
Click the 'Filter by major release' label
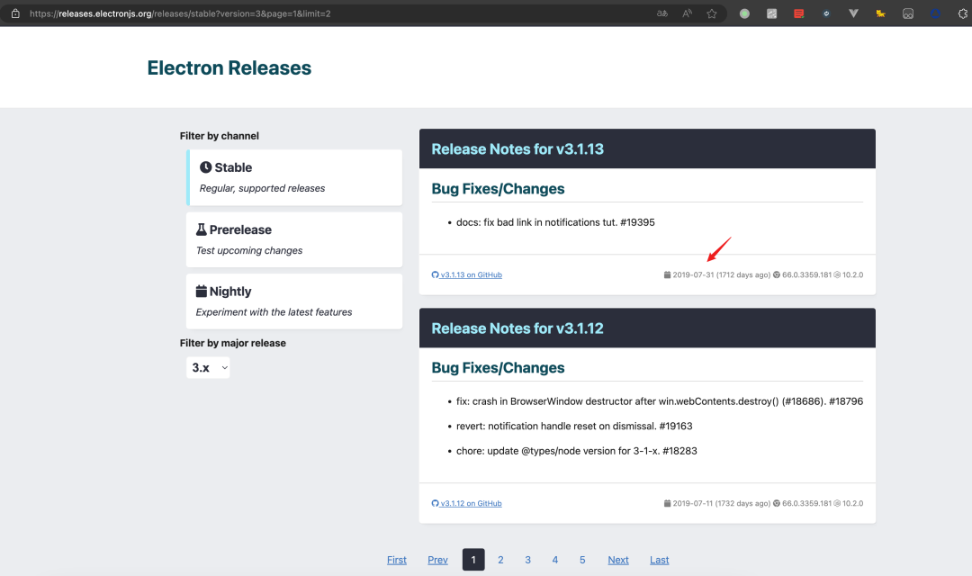[233, 343]
